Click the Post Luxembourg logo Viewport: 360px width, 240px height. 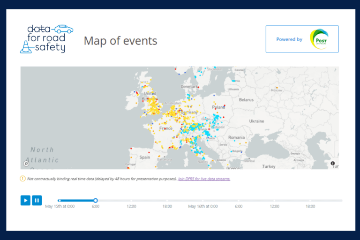pos(319,39)
